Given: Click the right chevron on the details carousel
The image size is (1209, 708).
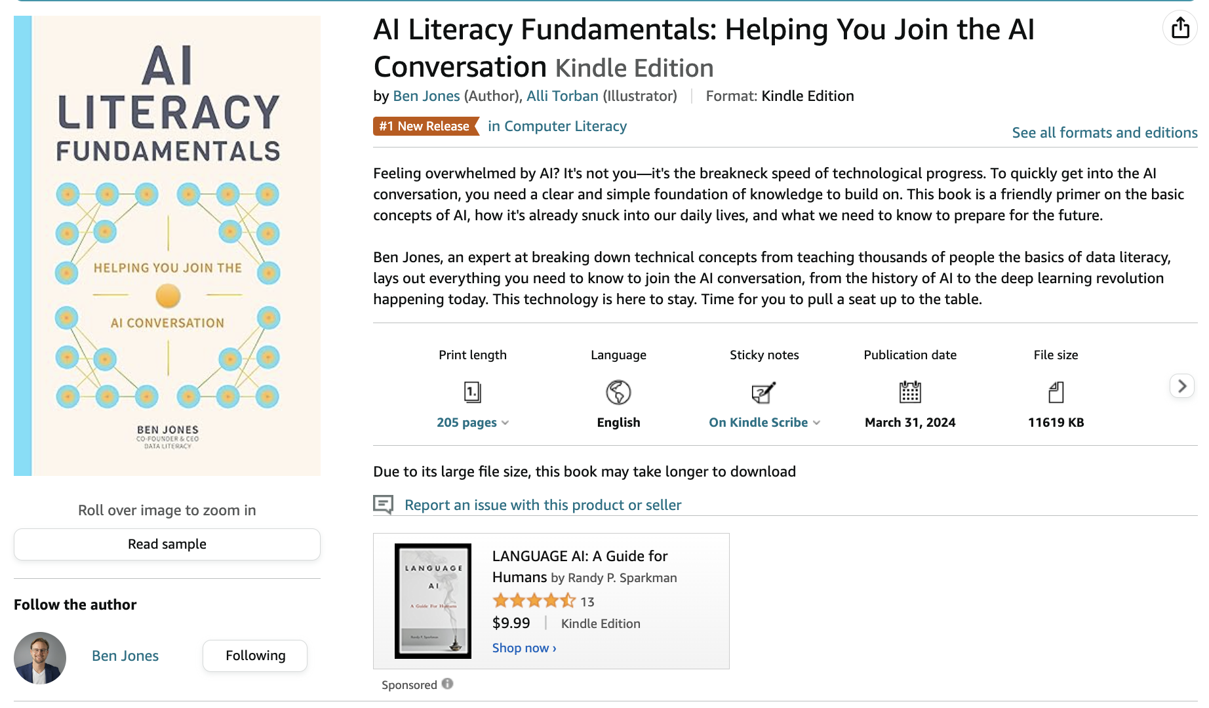Looking at the screenshot, I should point(1182,386).
